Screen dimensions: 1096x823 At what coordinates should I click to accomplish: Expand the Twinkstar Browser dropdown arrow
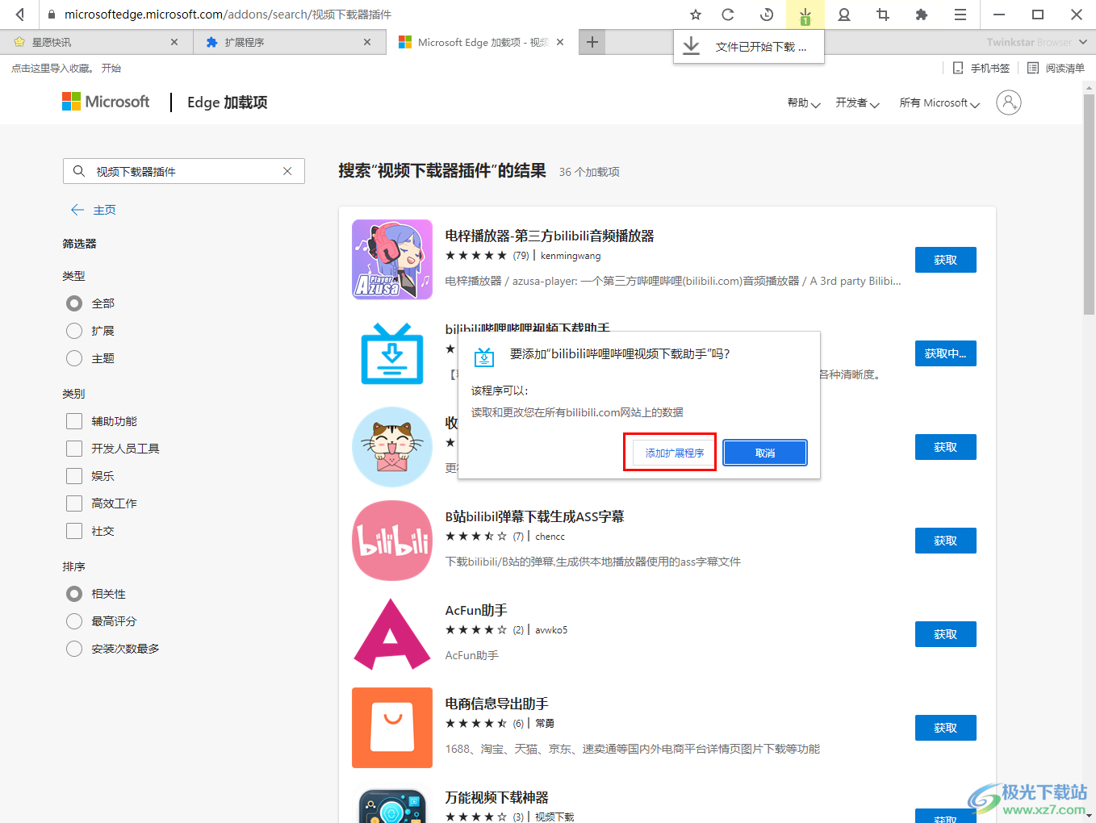(1082, 42)
